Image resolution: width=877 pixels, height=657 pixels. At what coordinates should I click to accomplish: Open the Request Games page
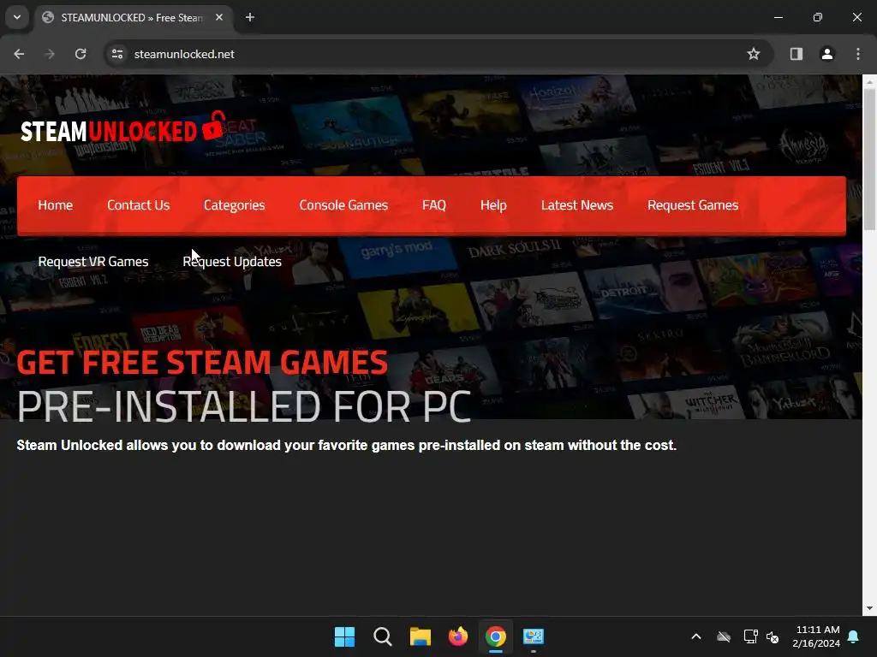point(693,205)
